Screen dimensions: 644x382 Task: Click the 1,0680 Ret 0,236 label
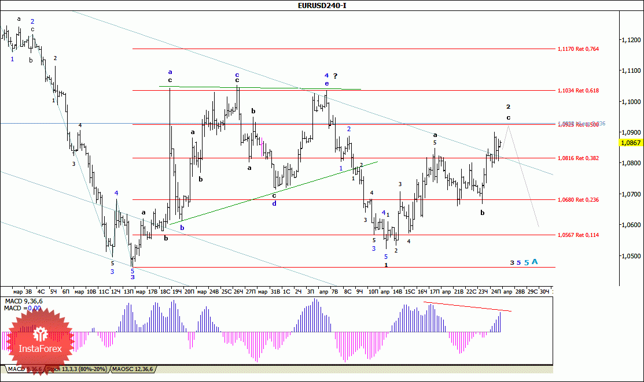[578, 200]
